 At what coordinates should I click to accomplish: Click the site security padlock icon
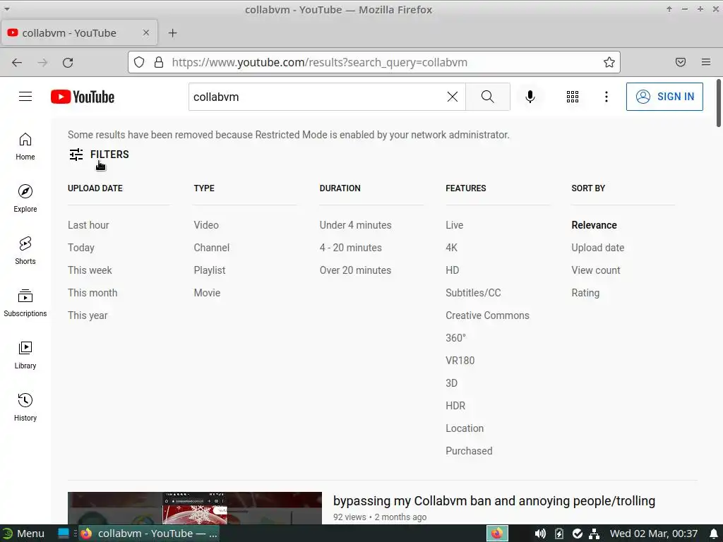(x=159, y=62)
